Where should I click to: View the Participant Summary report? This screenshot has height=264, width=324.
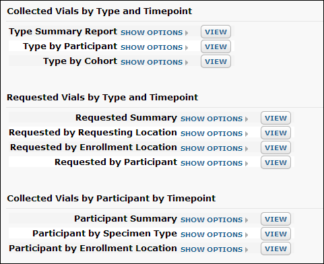(x=276, y=219)
